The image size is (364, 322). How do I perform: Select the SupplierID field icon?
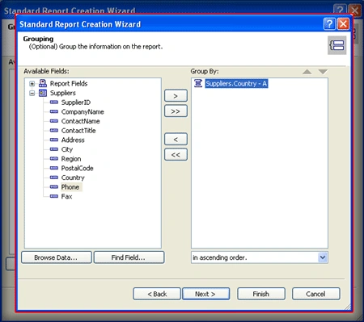pyautogui.click(x=54, y=102)
